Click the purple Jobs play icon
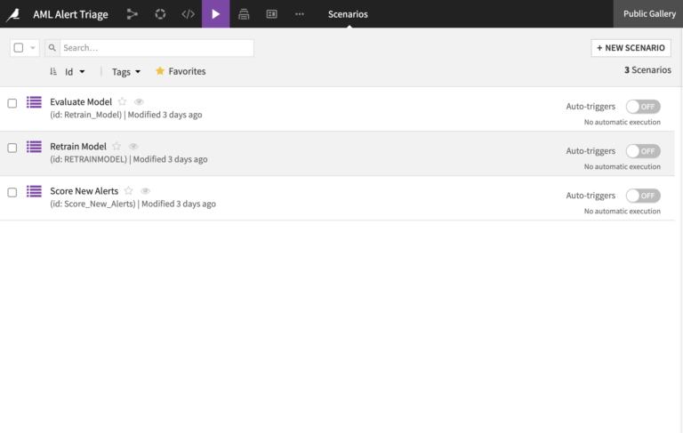 [215, 14]
